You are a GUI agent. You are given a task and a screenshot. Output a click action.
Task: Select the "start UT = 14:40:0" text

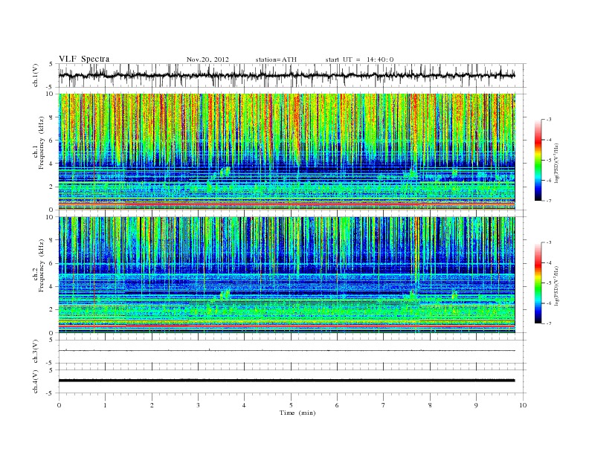[x=359, y=59]
